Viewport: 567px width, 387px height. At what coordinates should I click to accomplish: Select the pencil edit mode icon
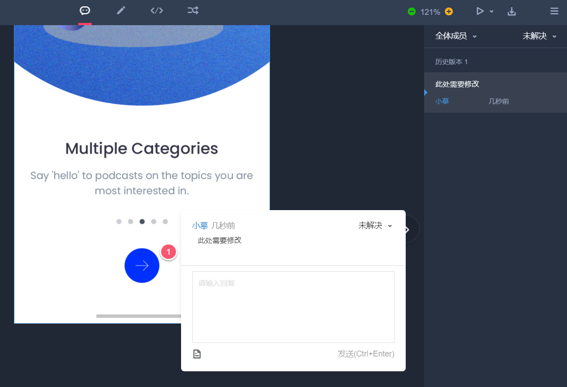[x=121, y=10]
